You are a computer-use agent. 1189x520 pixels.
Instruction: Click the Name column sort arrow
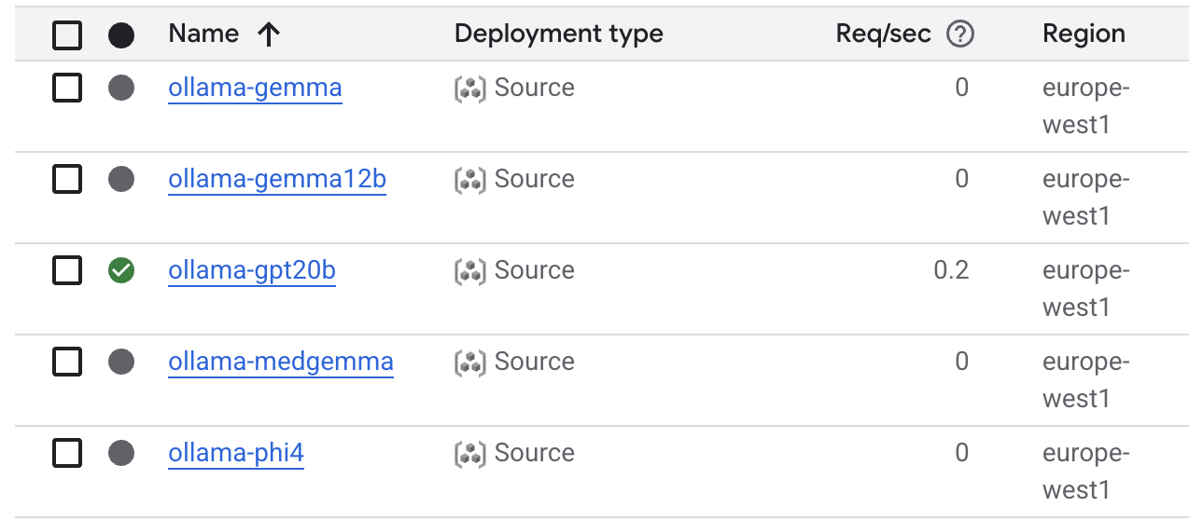point(268,34)
